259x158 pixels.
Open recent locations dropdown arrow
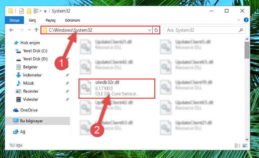coord(29,30)
